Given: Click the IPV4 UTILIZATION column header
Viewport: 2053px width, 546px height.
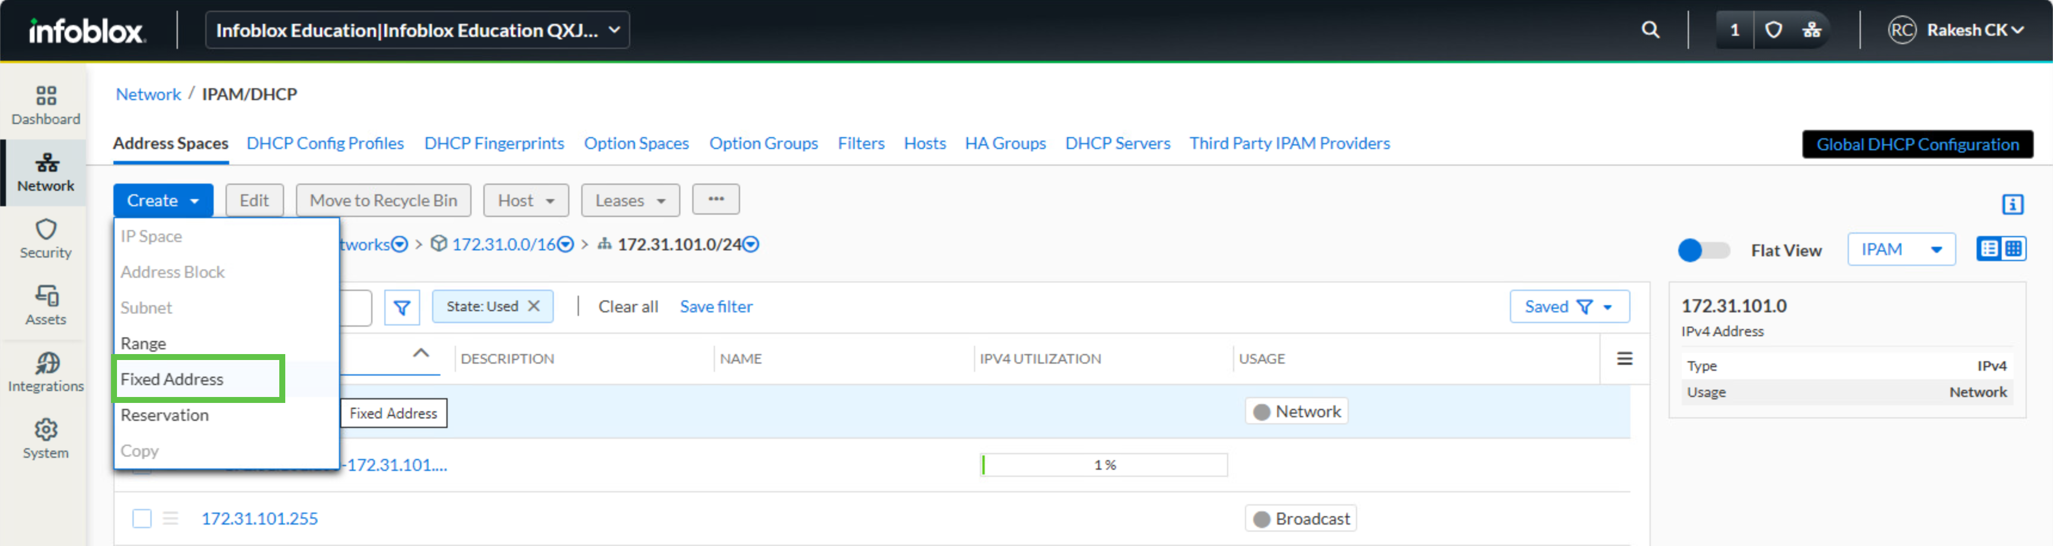Looking at the screenshot, I should click(1040, 359).
